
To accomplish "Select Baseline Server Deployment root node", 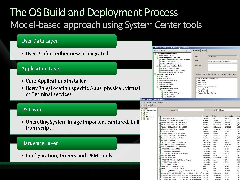I will 167,54.
